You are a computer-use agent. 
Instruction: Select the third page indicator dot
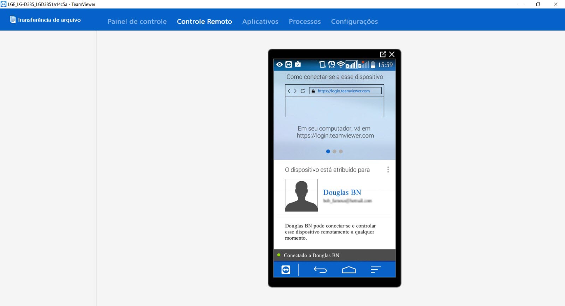341,152
